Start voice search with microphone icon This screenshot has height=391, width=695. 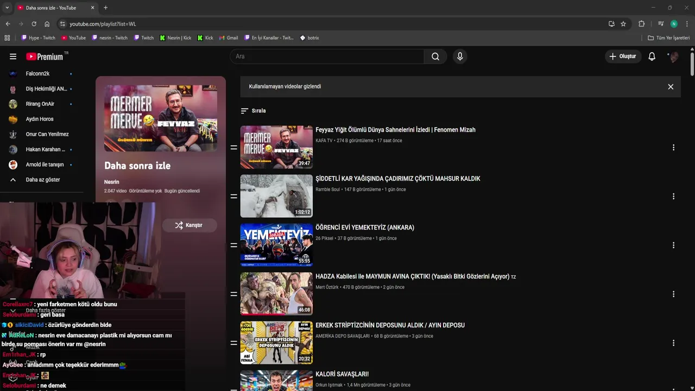(460, 56)
